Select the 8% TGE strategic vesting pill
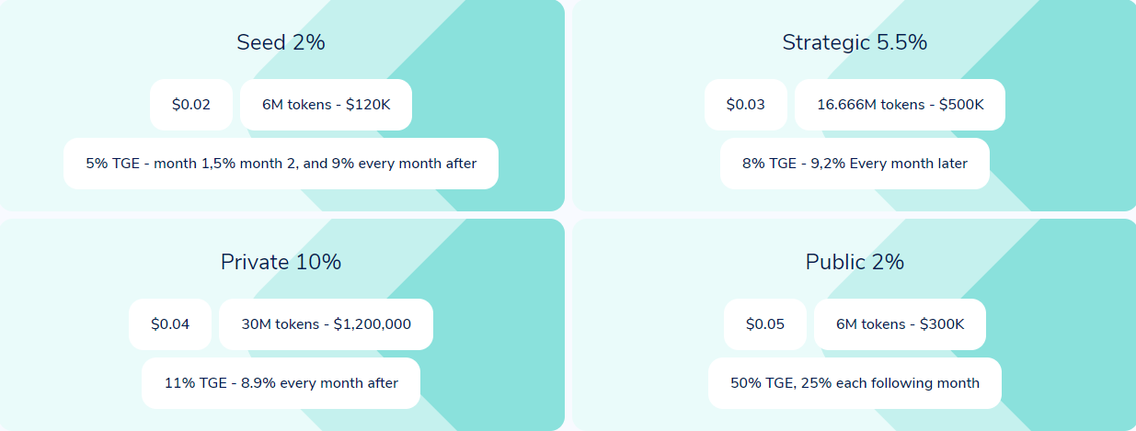The image size is (1136, 431). pos(855,164)
